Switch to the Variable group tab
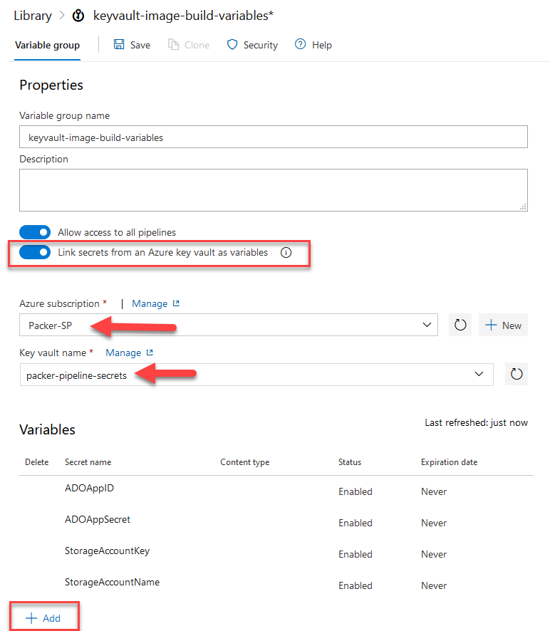550x631 pixels. coord(47,44)
